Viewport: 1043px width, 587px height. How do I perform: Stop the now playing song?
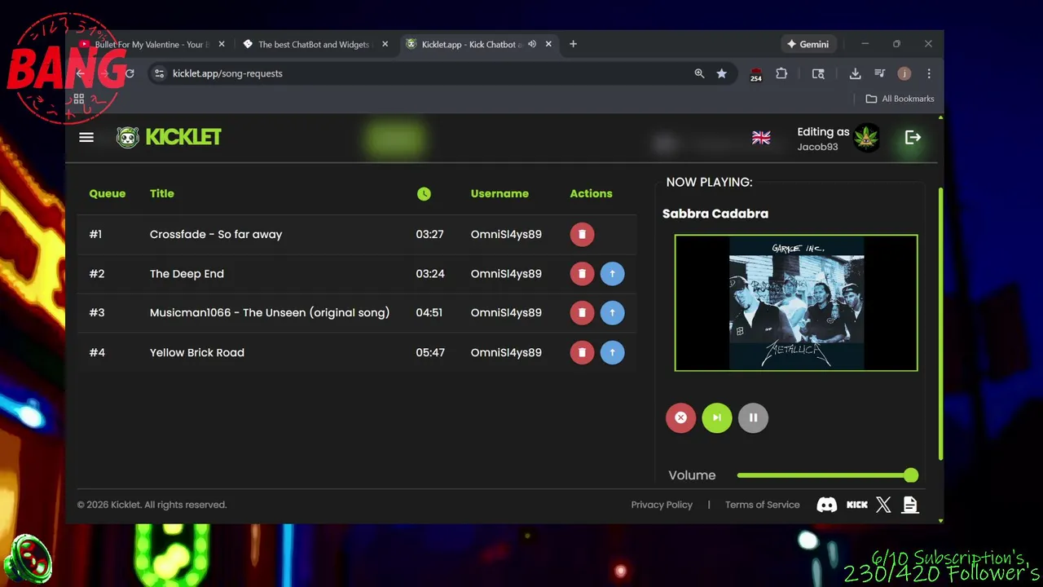click(x=680, y=418)
